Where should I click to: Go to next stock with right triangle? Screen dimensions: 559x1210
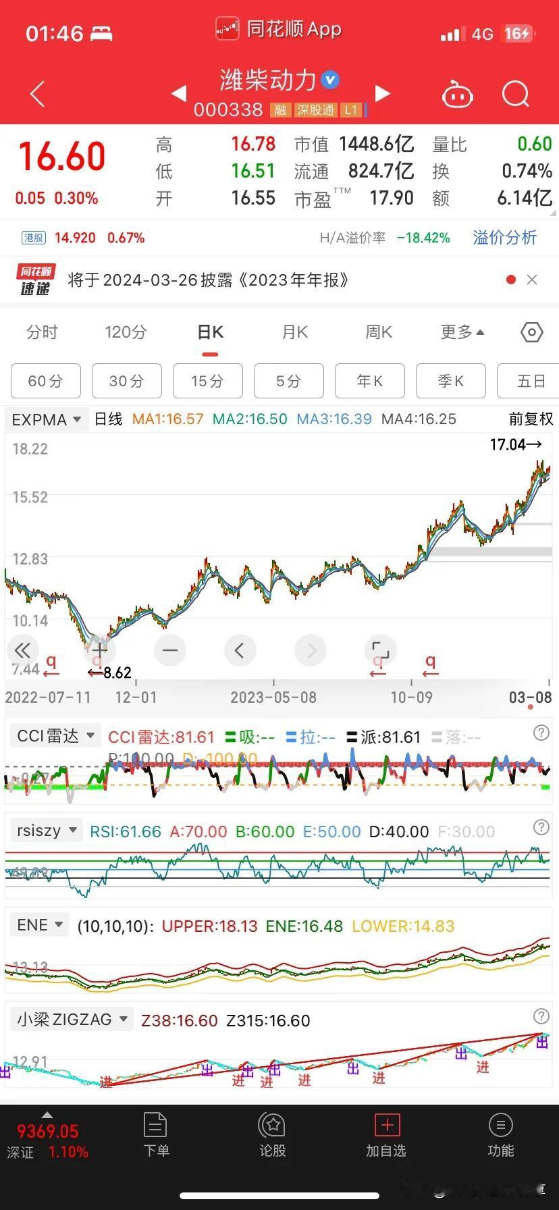[x=383, y=94]
